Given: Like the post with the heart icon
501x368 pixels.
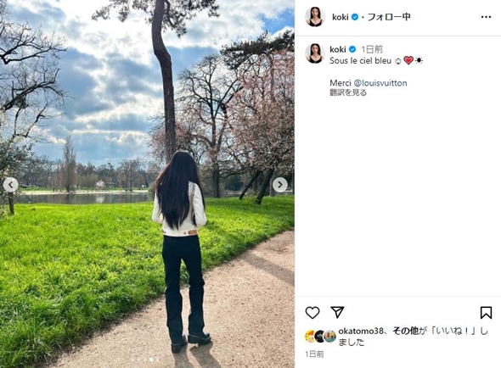Looking at the screenshot, I should [312, 313].
